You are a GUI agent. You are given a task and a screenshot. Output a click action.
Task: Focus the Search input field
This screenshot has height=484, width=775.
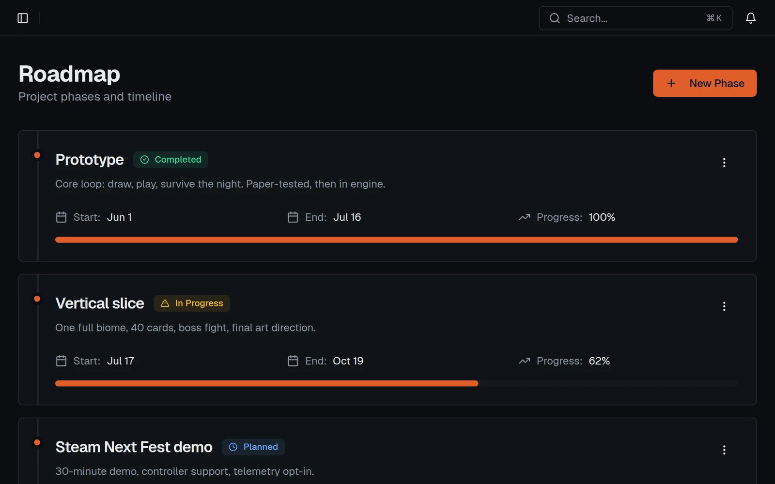pyautogui.click(x=635, y=18)
